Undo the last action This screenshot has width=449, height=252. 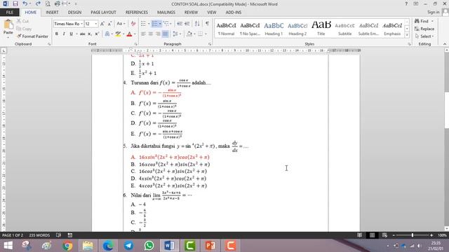(25, 3)
